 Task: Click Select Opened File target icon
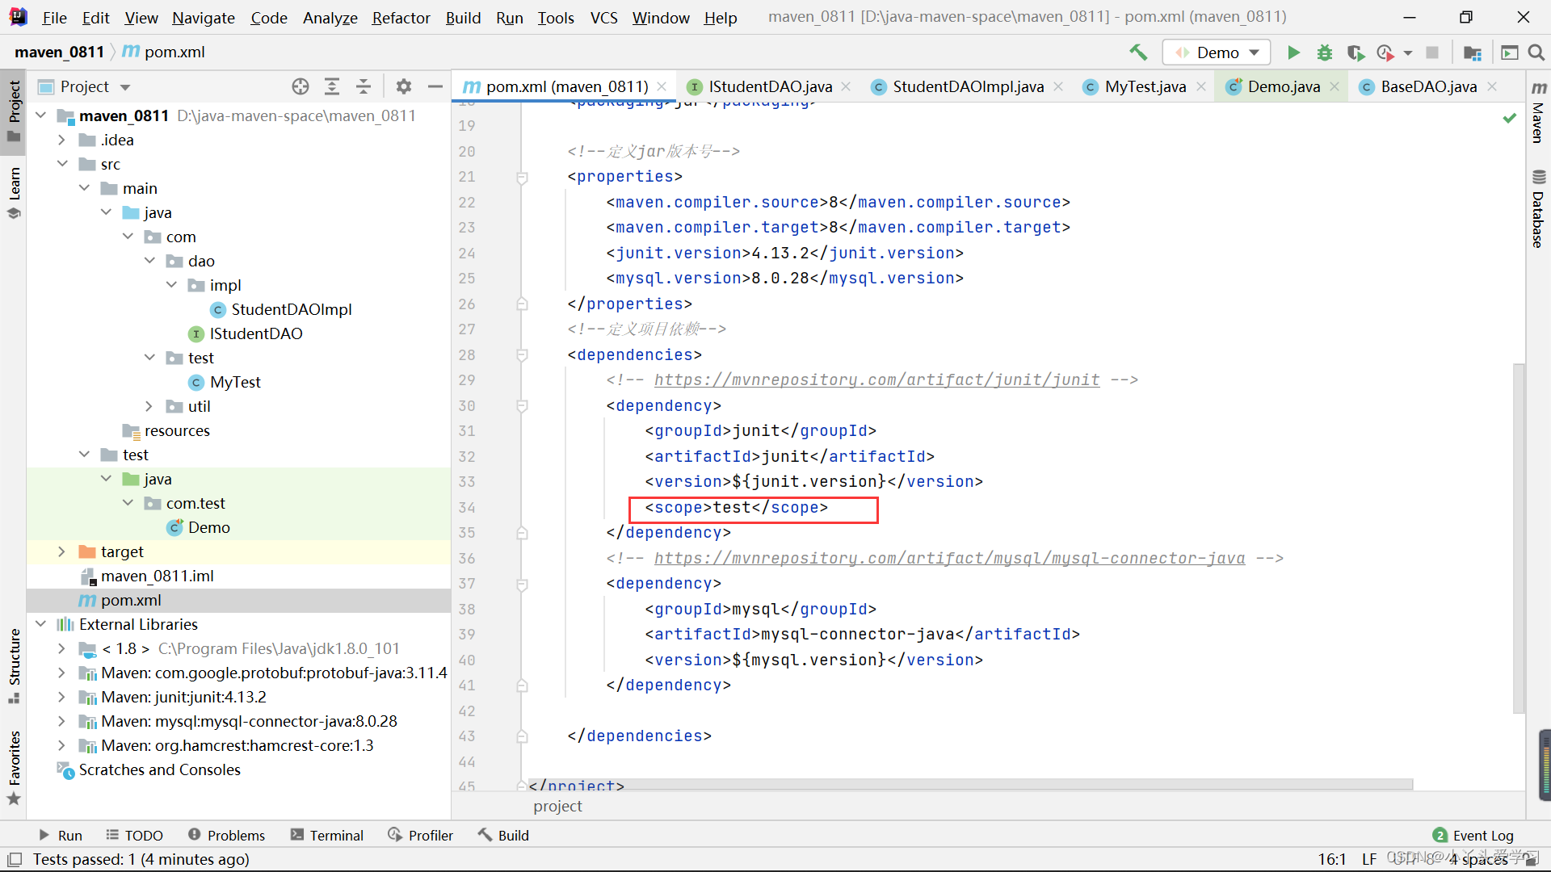point(301,86)
